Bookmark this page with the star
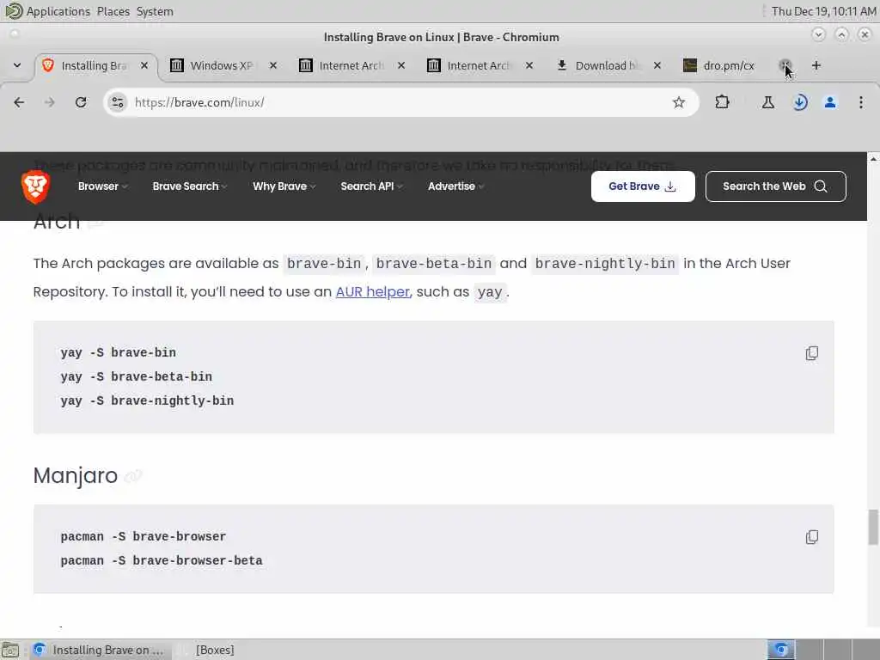Viewport: 880px width, 660px height. (679, 102)
